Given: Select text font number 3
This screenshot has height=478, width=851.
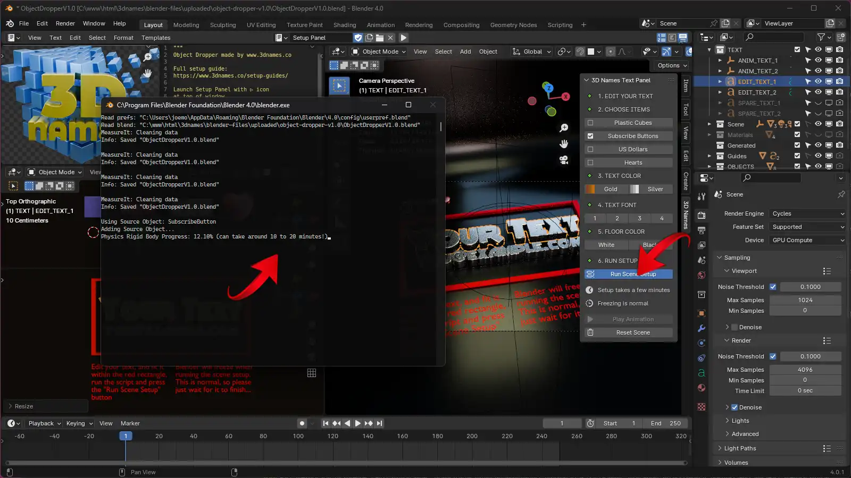Looking at the screenshot, I should (x=640, y=218).
